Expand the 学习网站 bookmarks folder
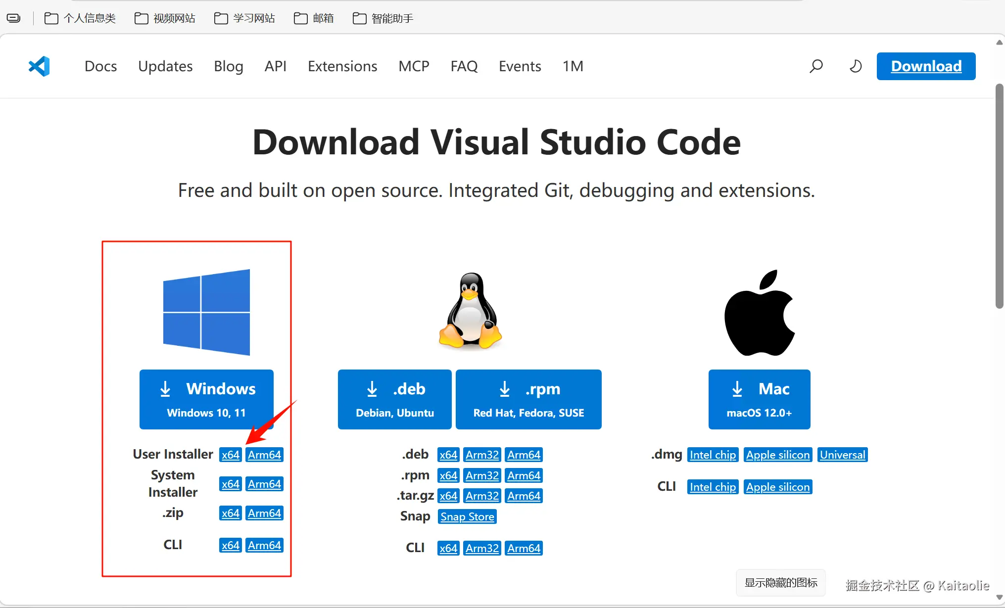Image resolution: width=1005 pixels, height=608 pixels. coord(244,18)
